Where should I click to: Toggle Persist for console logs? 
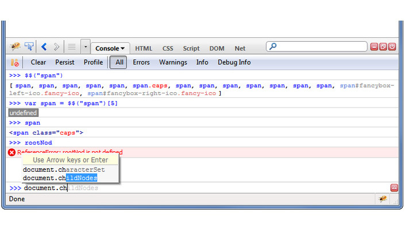coord(64,62)
